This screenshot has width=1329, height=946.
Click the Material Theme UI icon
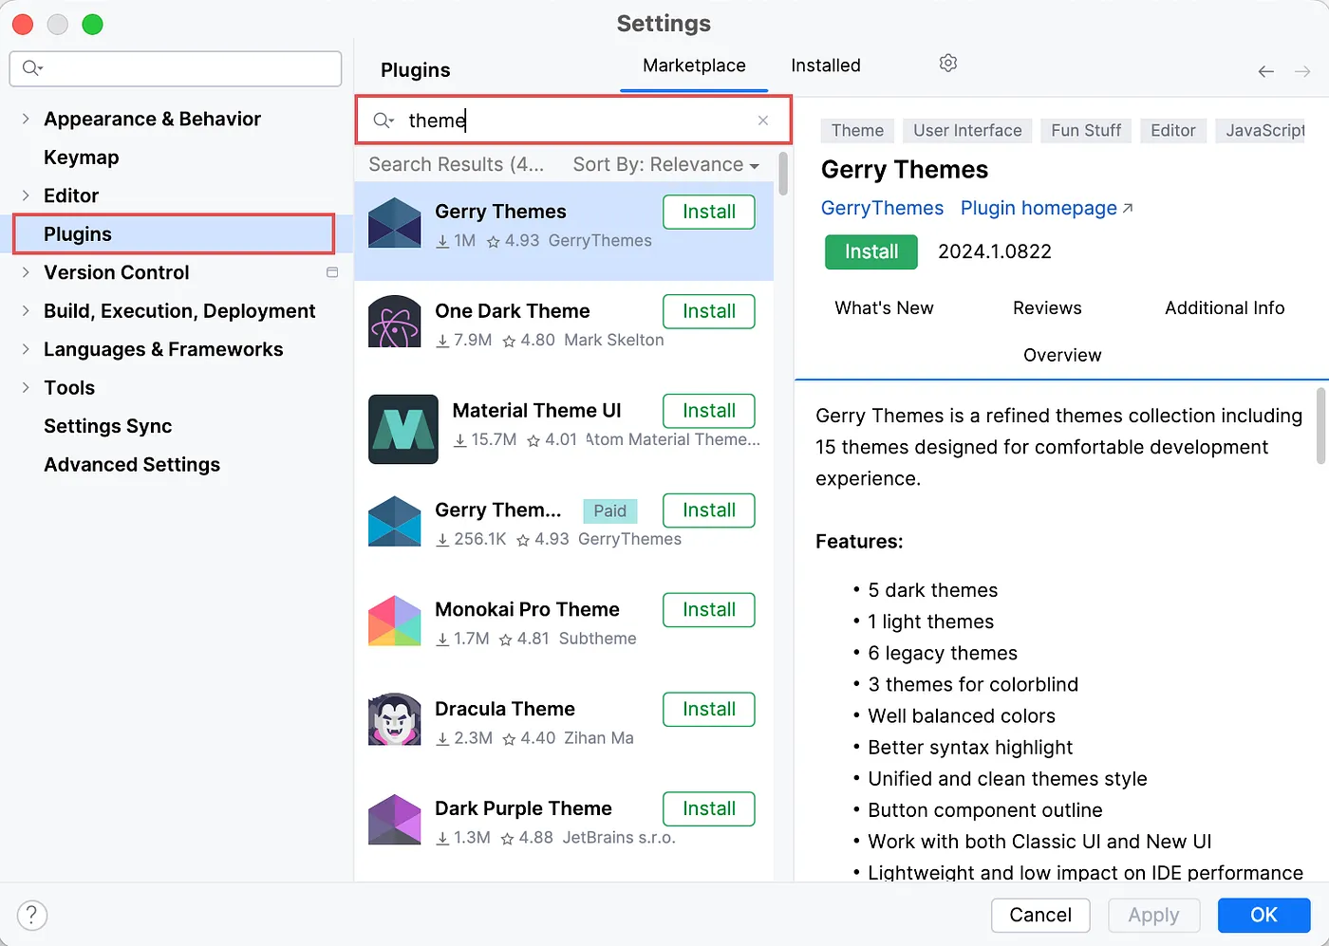tap(402, 429)
